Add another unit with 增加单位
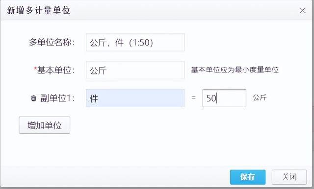The image size is (314, 189). [45, 125]
